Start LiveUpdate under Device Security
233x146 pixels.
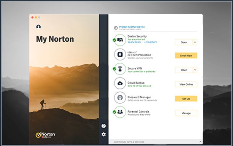(x=151, y=42)
